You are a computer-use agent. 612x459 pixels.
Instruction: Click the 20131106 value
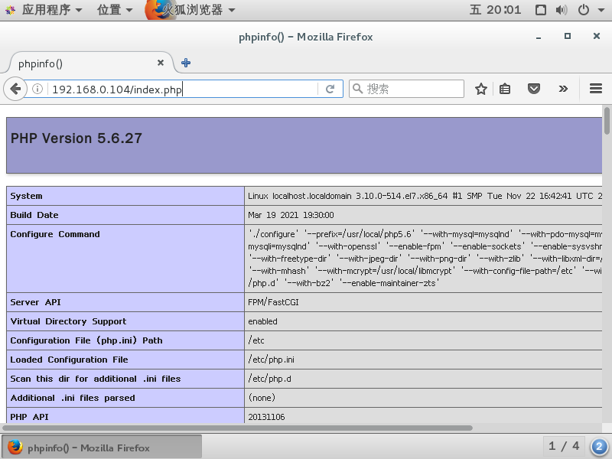266,417
